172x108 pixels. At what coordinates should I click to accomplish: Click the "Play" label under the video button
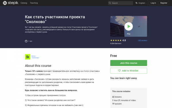tap(128, 34)
